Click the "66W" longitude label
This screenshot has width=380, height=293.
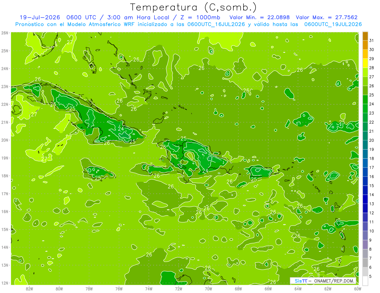268,289
